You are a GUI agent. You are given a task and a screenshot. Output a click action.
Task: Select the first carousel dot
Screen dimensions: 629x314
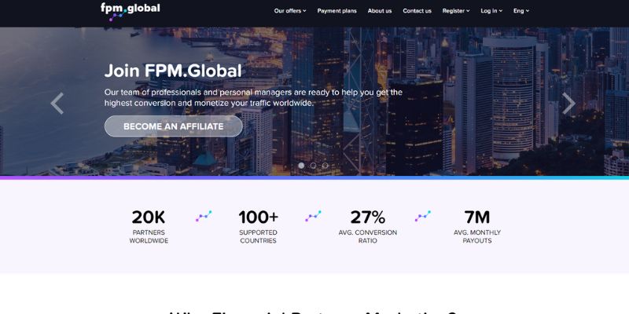tap(301, 166)
